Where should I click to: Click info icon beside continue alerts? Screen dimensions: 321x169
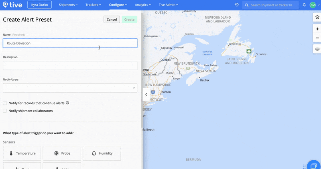pyautogui.click(x=67, y=103)
